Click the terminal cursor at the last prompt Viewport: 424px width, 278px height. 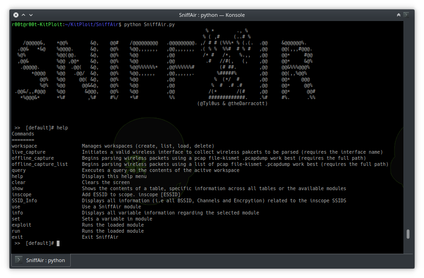(x=58, y=243)
